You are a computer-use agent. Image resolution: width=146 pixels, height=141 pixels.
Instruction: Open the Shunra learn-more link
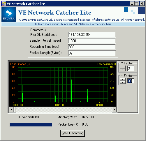(x=73, y=24)
